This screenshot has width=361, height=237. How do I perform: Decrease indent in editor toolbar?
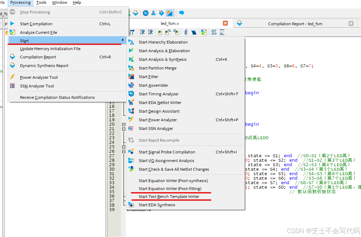click(x=150, y=32)
